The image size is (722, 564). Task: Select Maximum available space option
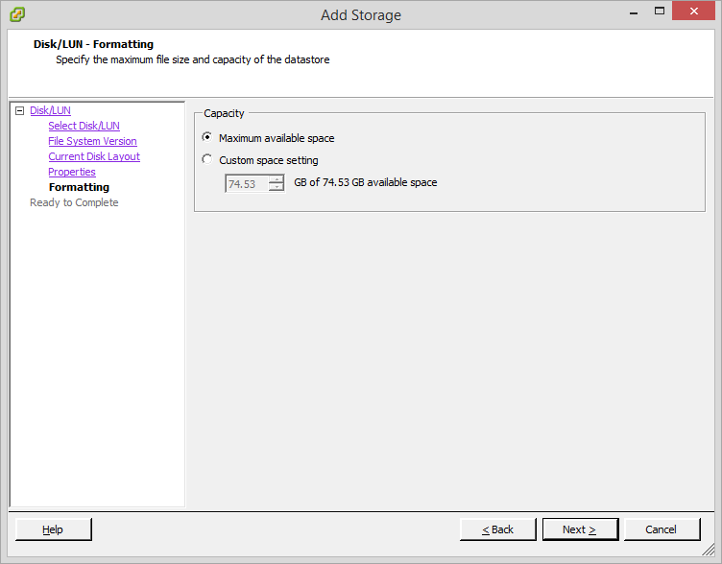pyautogui.click(x=207, y=138)
